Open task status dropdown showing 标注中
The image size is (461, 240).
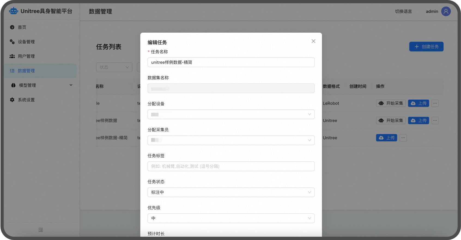[231, 192]
